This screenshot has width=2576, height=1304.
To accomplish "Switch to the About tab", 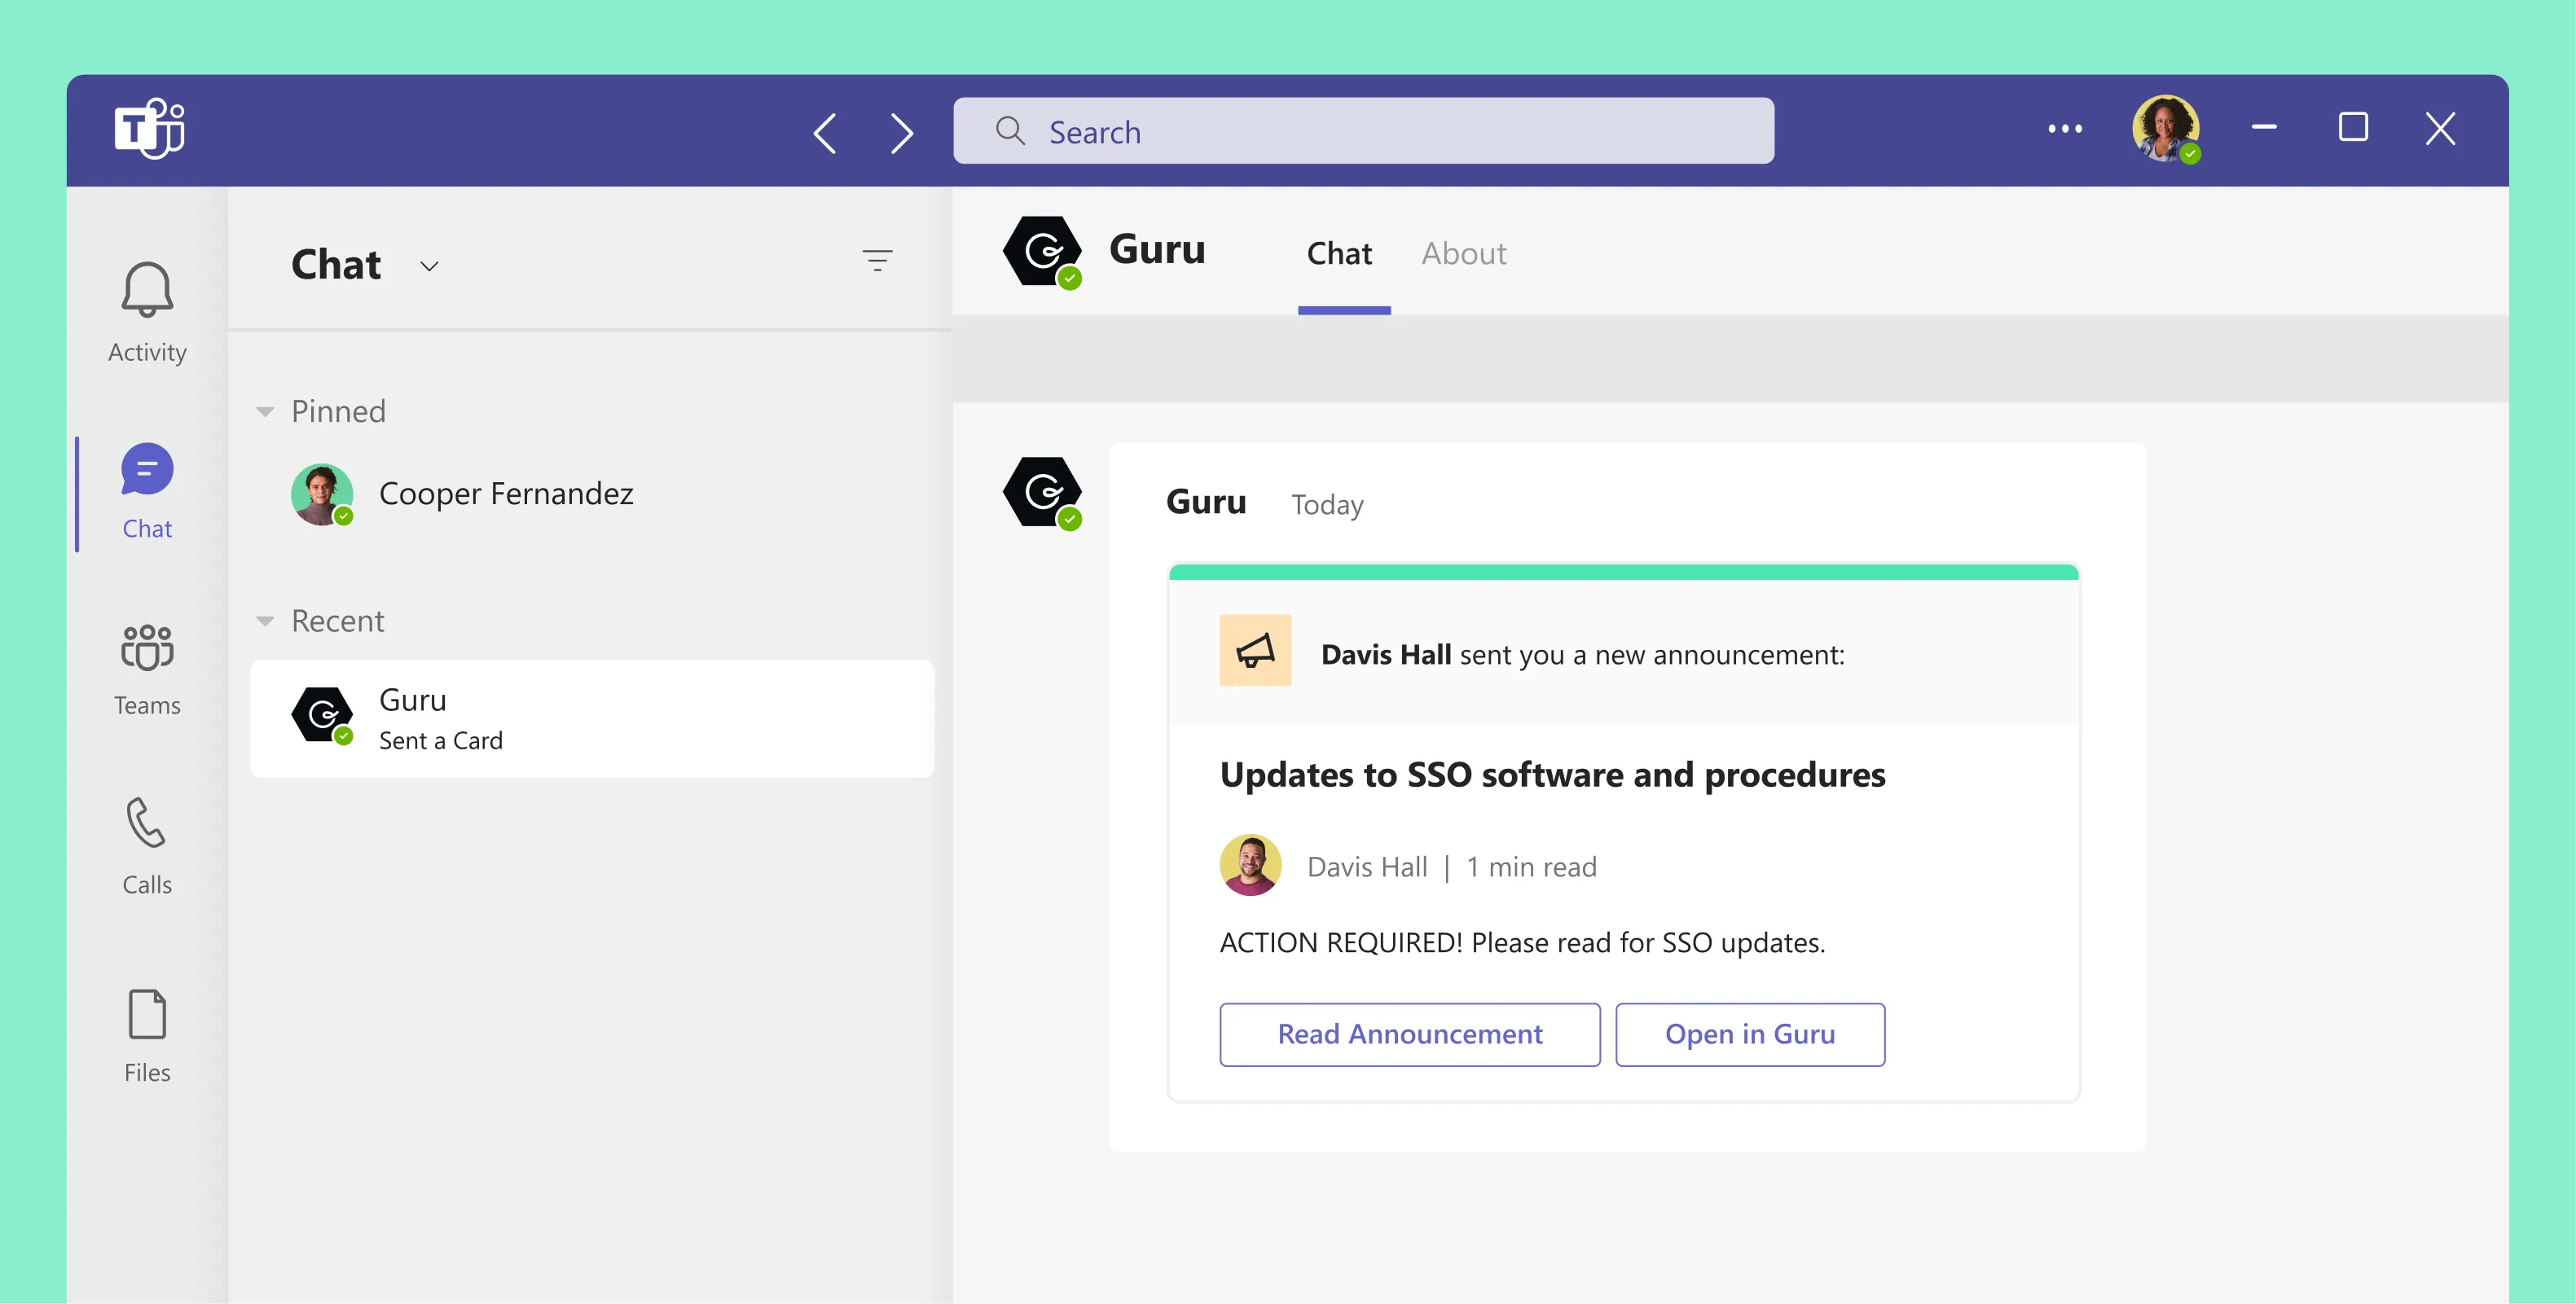I will click(1463, 254).
